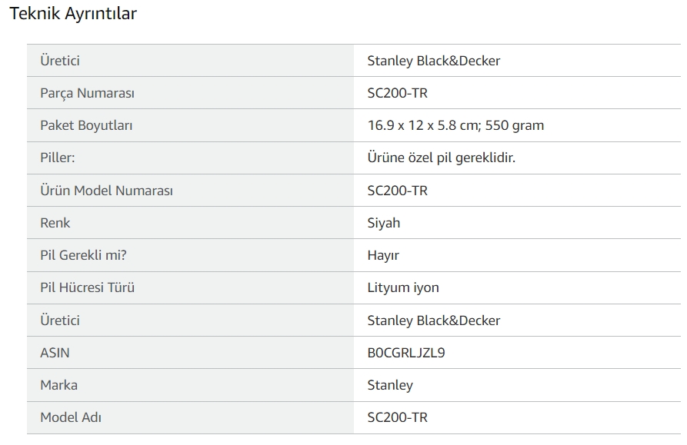Click the Renk row label

coord(55,223)
